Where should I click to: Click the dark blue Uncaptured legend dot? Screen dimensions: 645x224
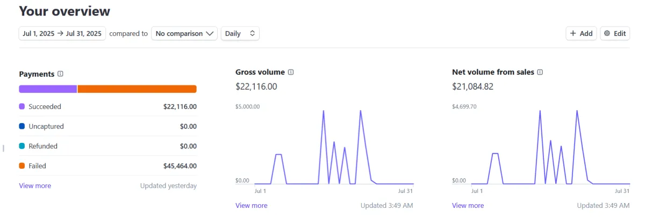22,127
